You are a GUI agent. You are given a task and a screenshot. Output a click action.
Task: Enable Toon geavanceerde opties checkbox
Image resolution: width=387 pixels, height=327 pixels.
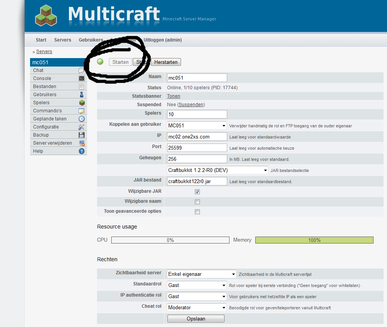pyautogui.click(x=197, y=212)
